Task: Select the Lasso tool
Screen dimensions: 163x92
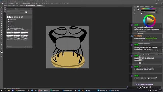Action: tap(2, 11)
